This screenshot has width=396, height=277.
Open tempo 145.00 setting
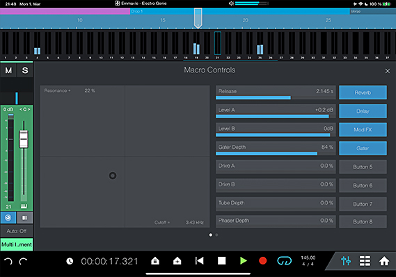click(x=308, y=258)
